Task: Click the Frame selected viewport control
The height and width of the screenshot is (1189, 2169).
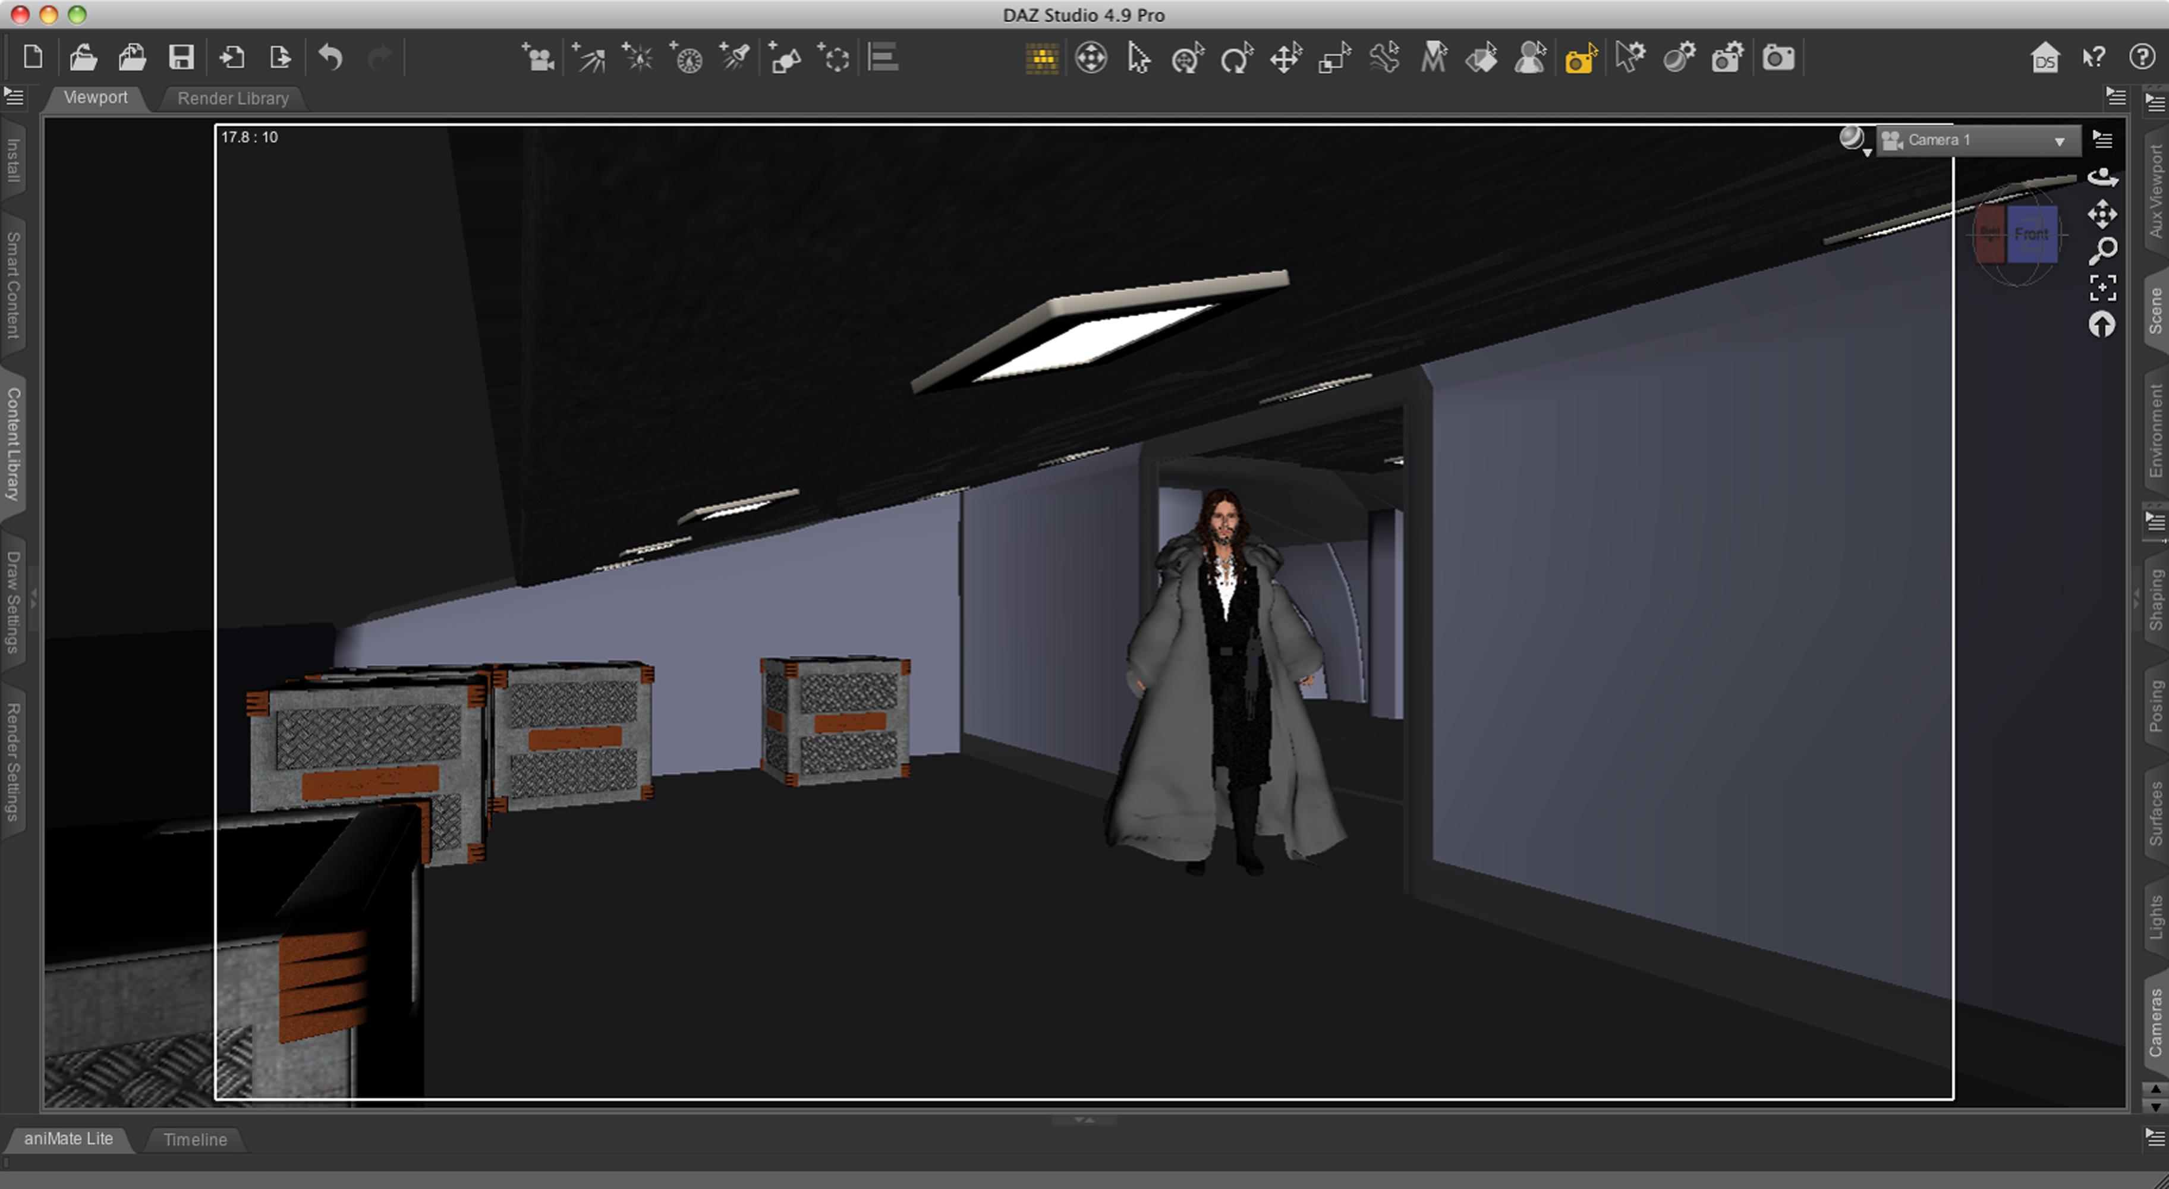Action: [2102, 287]
